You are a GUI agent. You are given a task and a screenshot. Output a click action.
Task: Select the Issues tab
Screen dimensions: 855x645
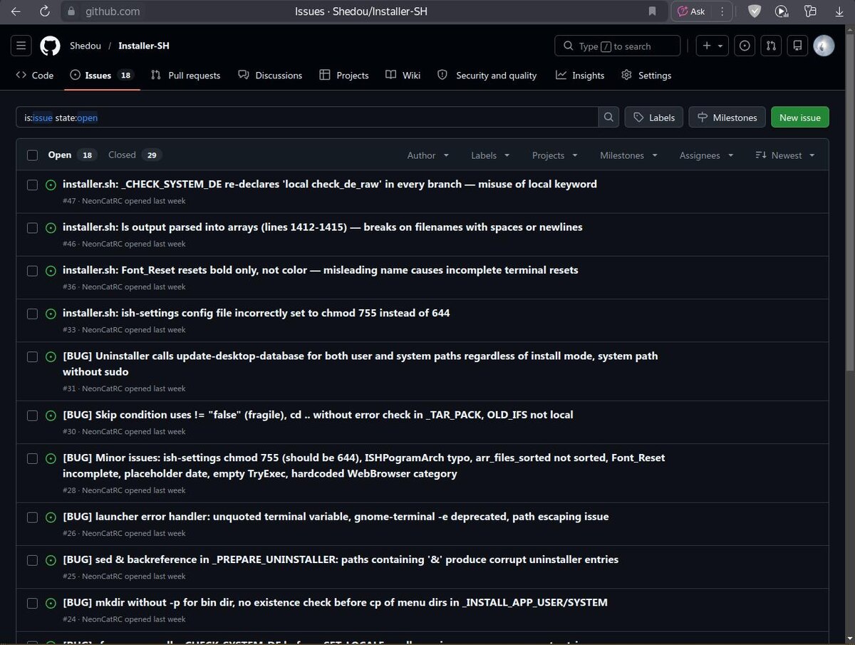pos(102,75)
